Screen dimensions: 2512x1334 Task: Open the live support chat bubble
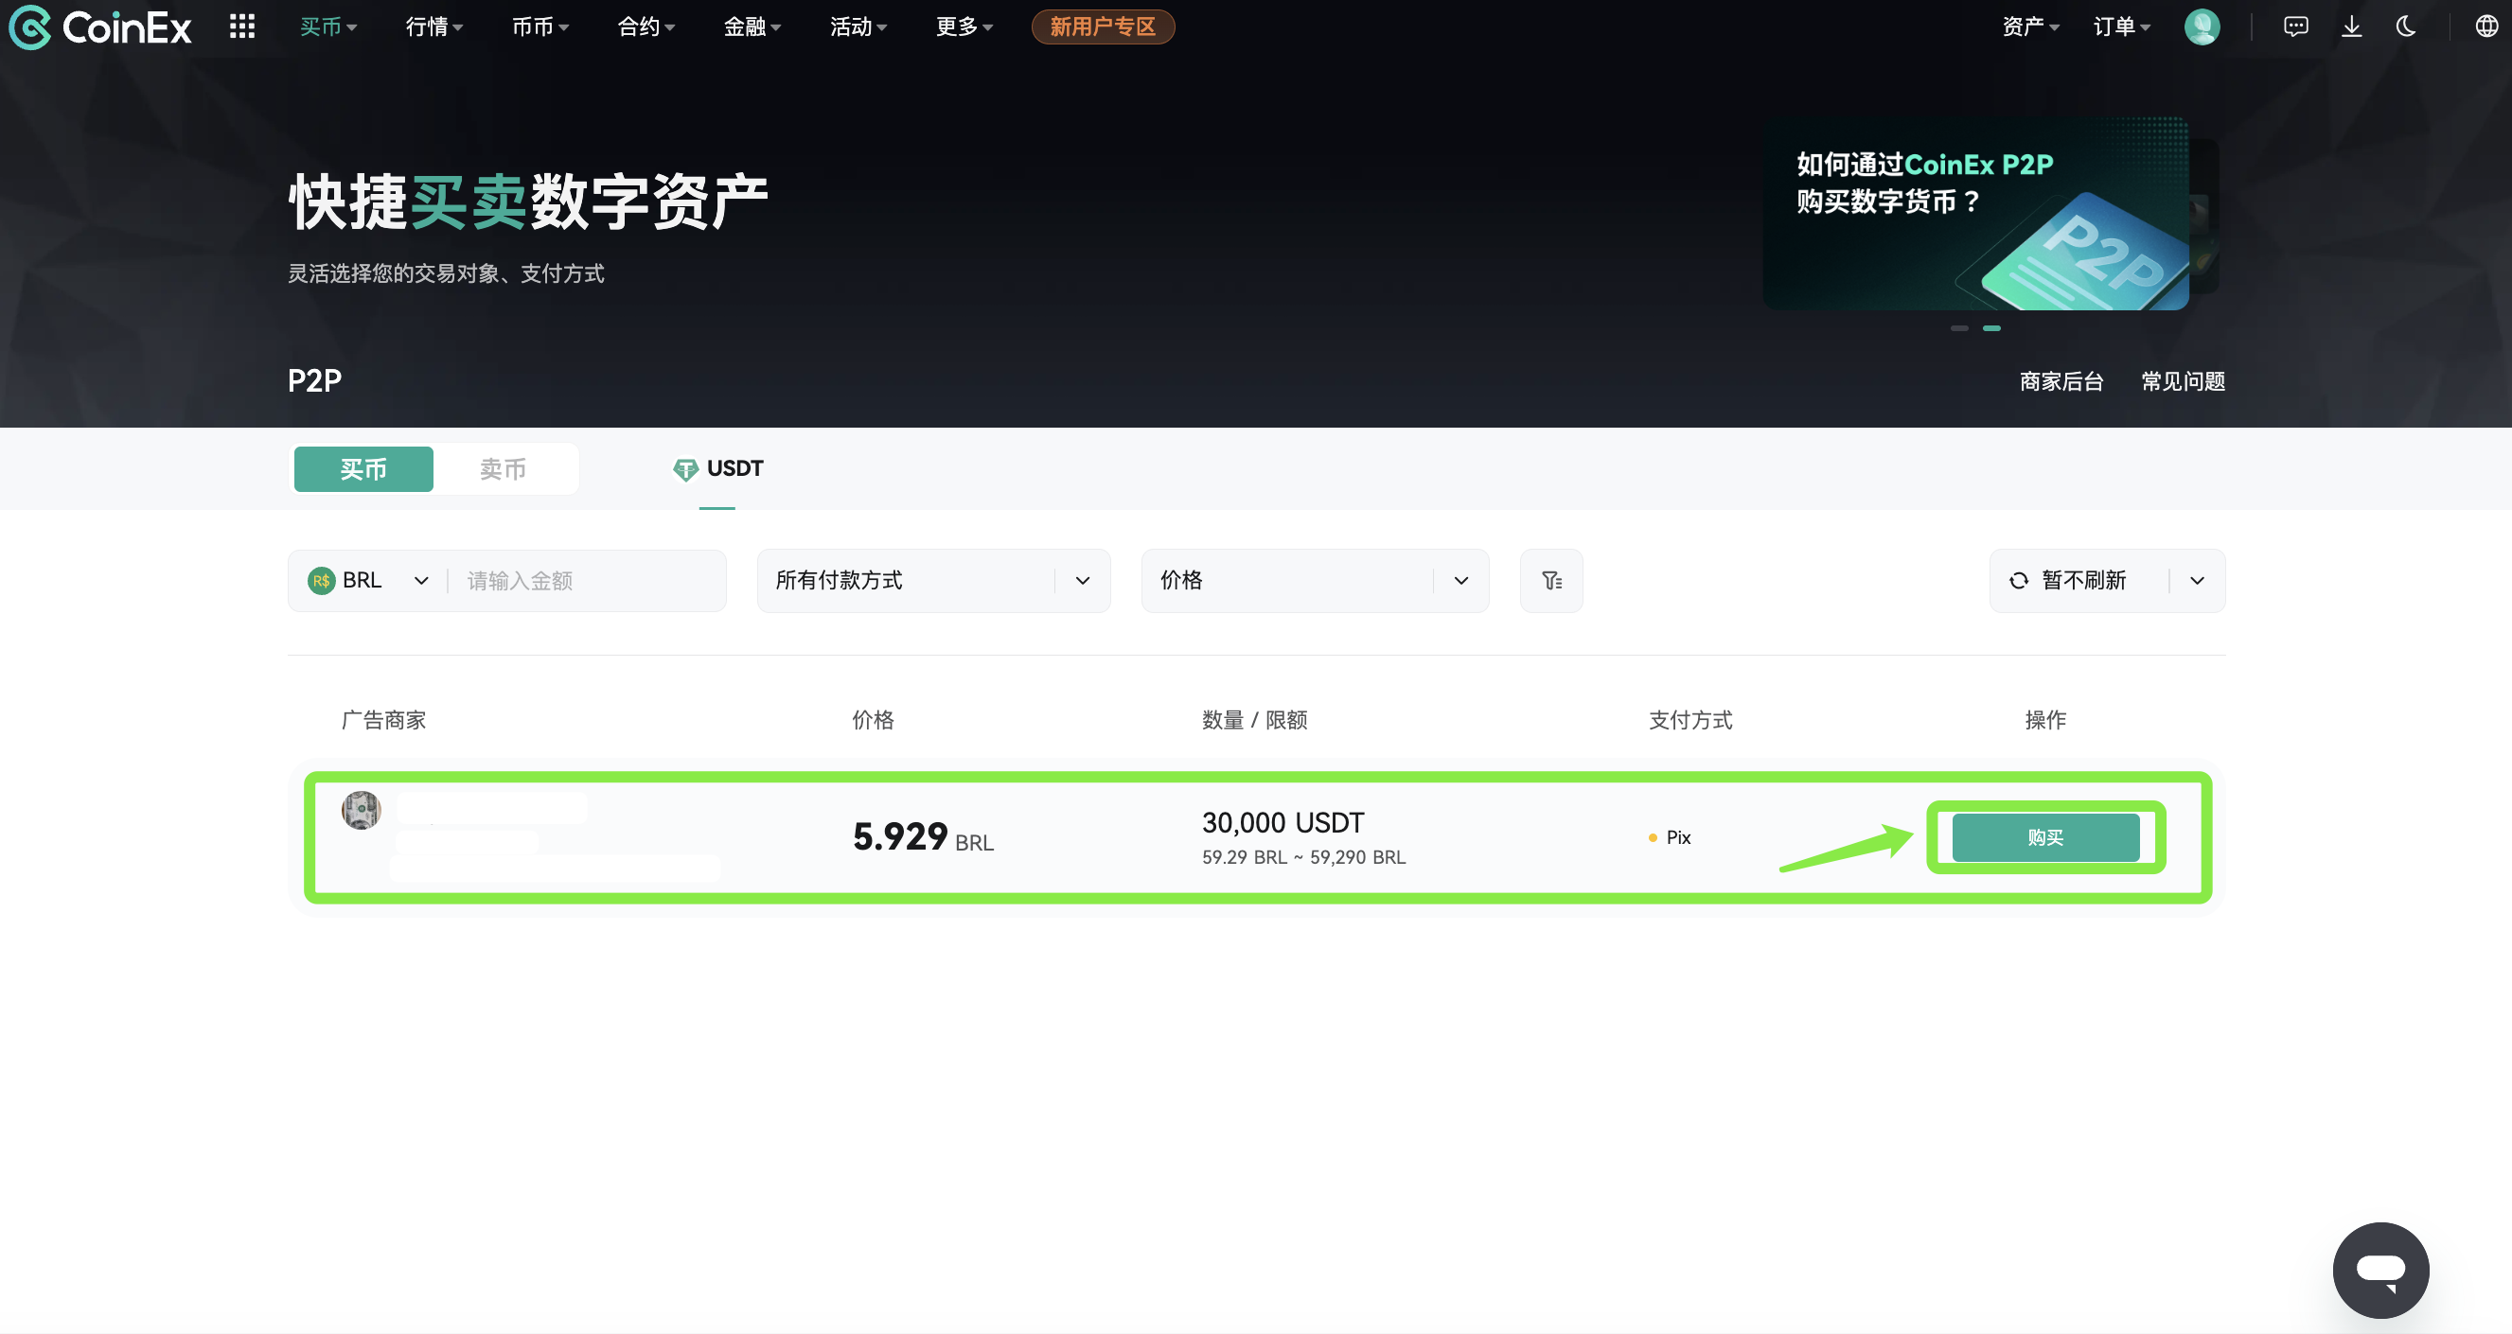[x=2379, y=1270]
